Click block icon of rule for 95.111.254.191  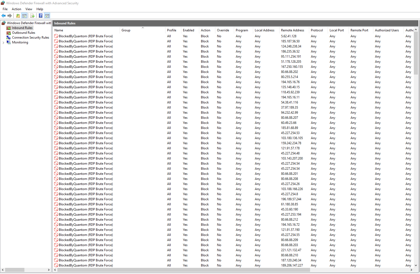click(56, 56)
